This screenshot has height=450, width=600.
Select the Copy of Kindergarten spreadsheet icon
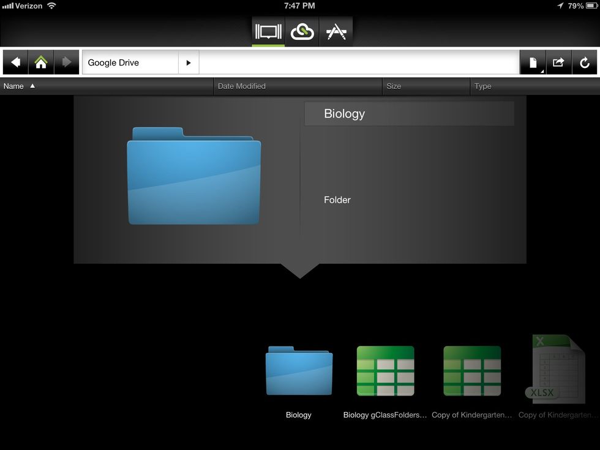(472, 371)
